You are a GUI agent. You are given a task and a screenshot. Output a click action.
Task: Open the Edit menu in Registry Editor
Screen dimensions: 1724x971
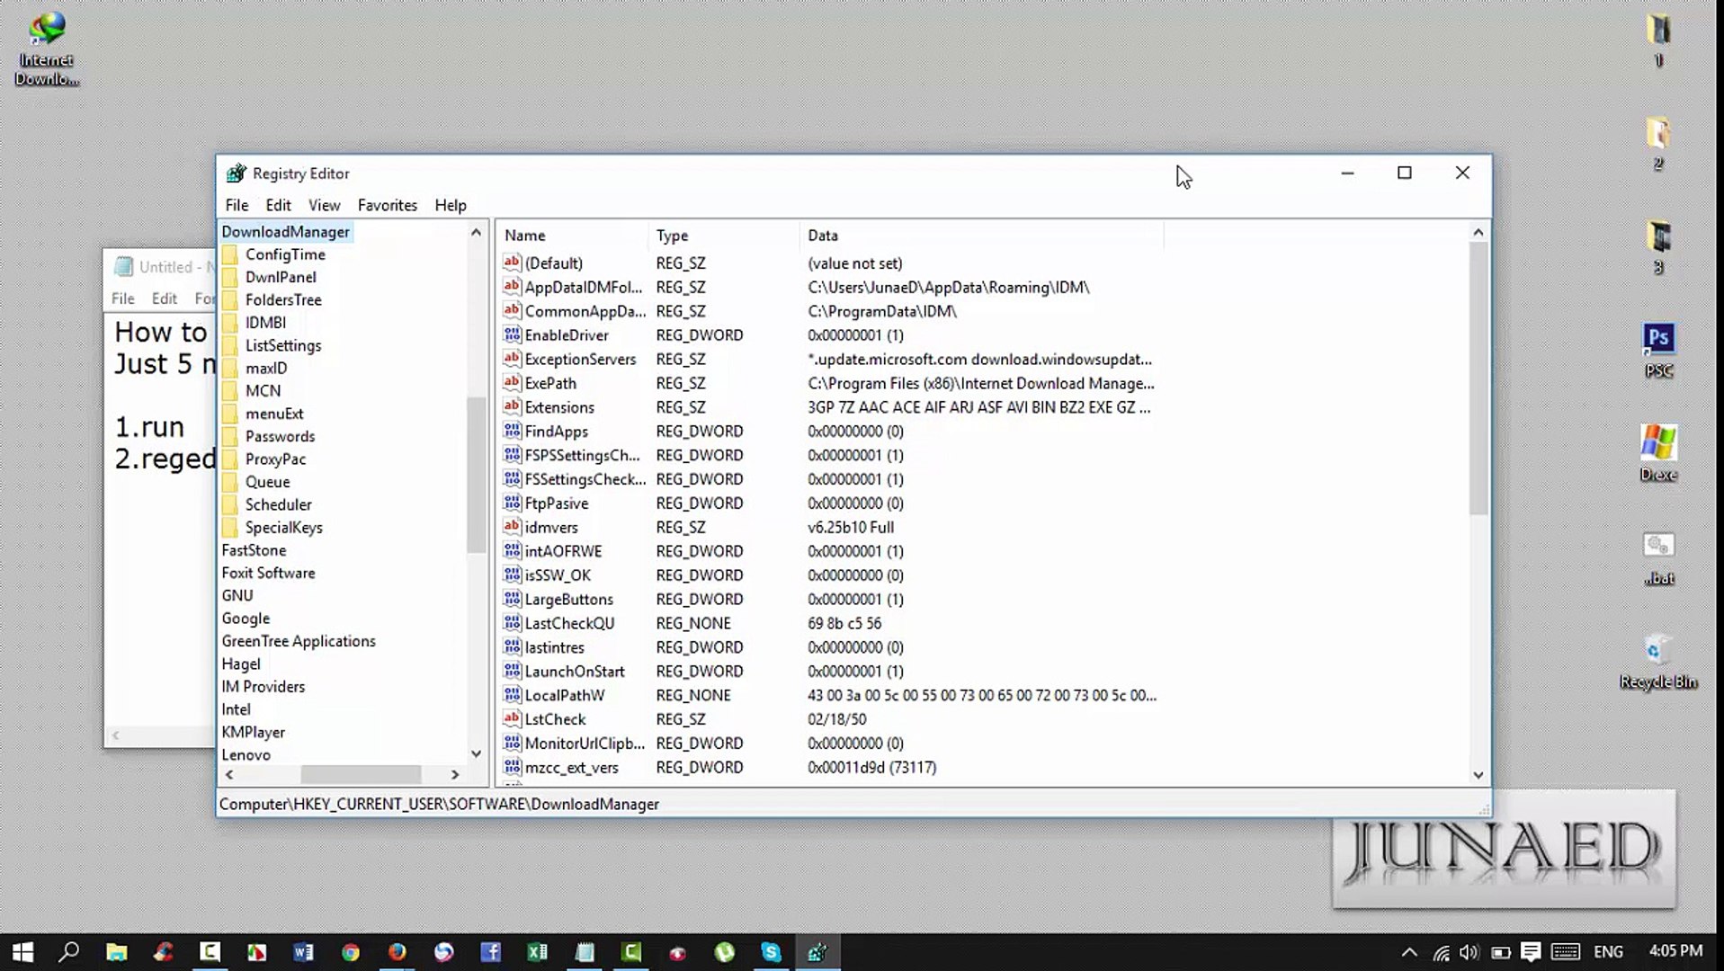click(x=278, y=205)
